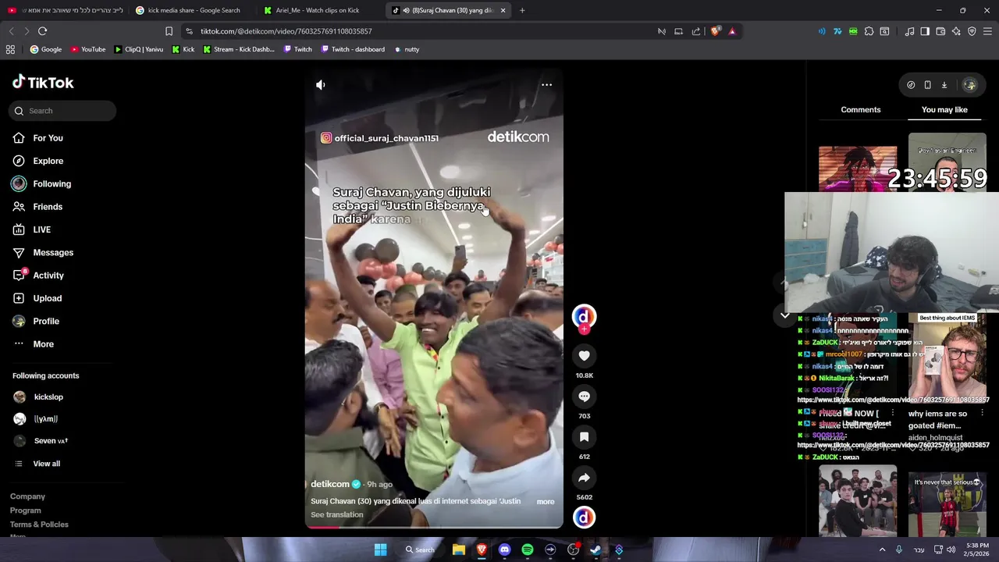Open Spotify from the Windows taskbar

[x=528, y=550]
